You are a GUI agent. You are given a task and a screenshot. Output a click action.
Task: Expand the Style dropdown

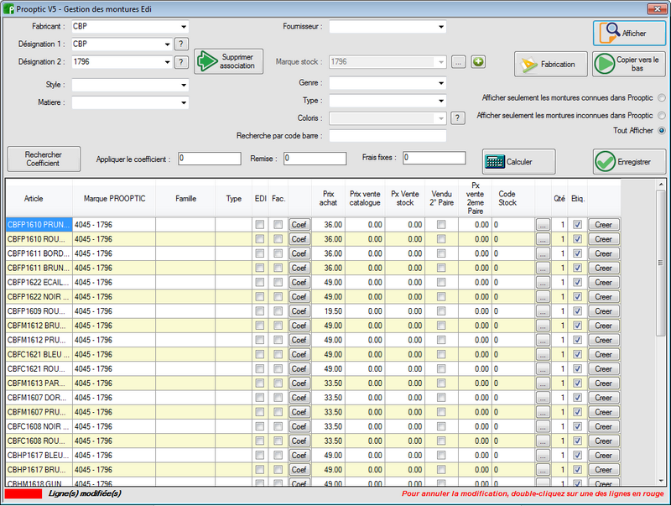coord(184,85)
